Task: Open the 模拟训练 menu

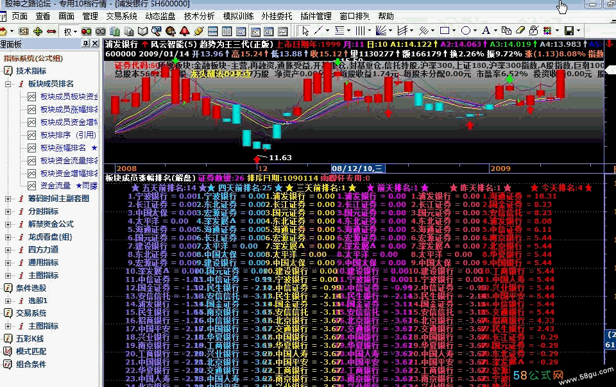Action: click(x=238, y=16)
